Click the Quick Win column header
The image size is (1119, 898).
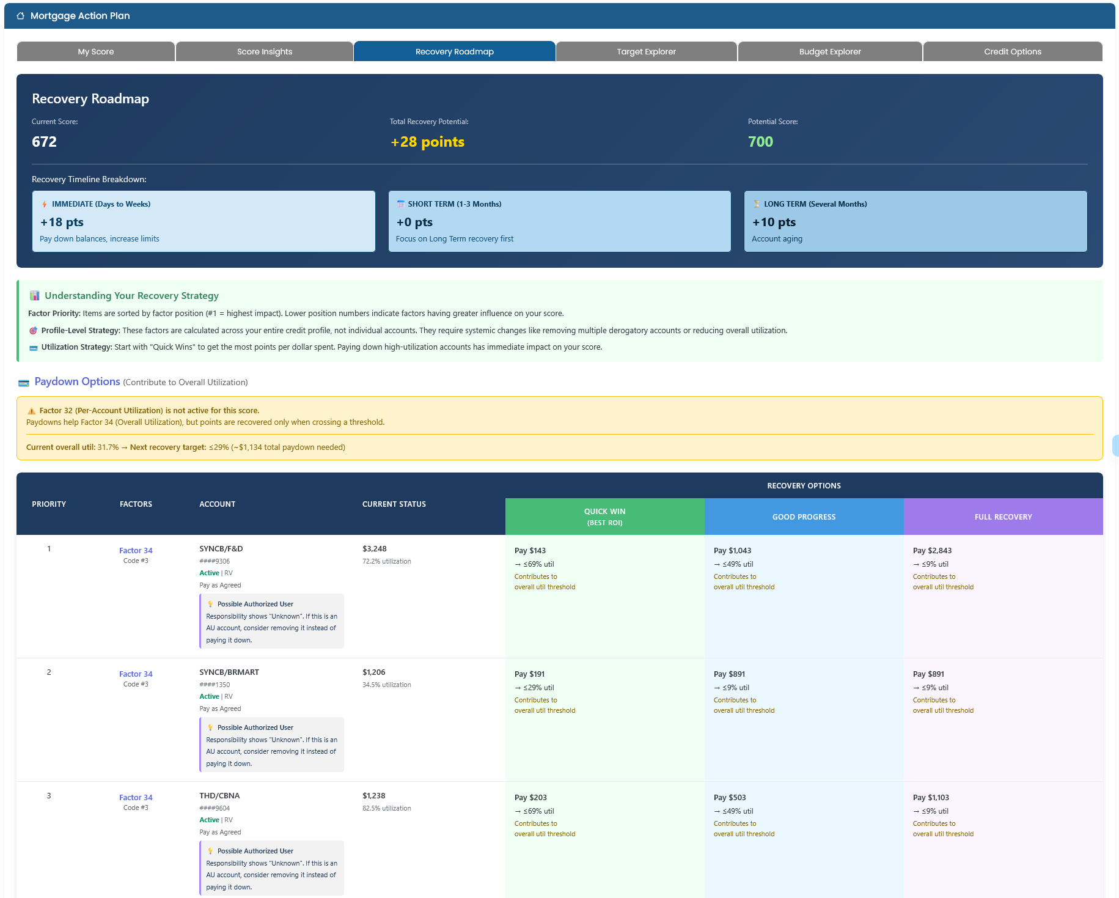point(604,517)
